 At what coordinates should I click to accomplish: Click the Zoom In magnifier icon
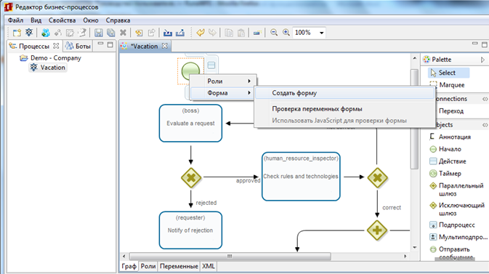point(286,33)
